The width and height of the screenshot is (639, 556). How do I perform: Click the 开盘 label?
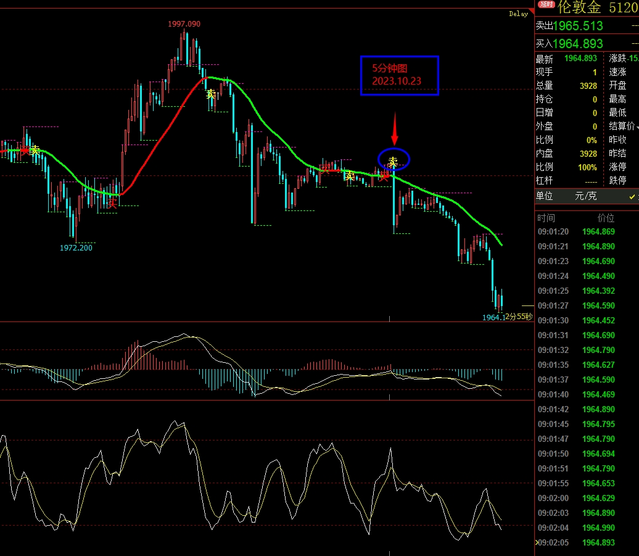[x=618, y=86]
